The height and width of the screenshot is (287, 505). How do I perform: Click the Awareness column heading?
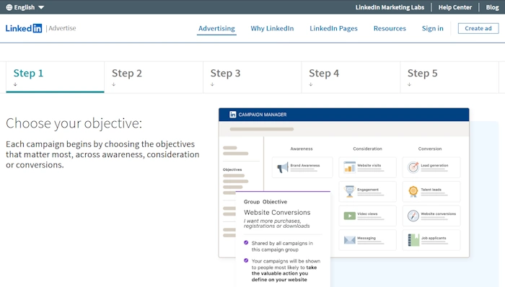point(302,149)
